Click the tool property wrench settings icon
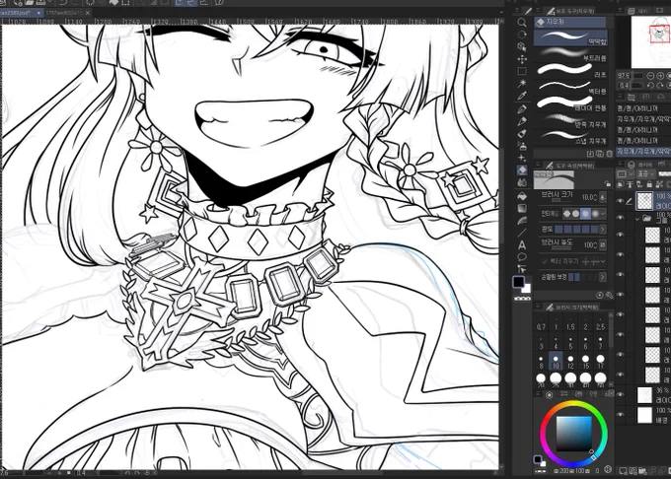 tap(609, 295)
